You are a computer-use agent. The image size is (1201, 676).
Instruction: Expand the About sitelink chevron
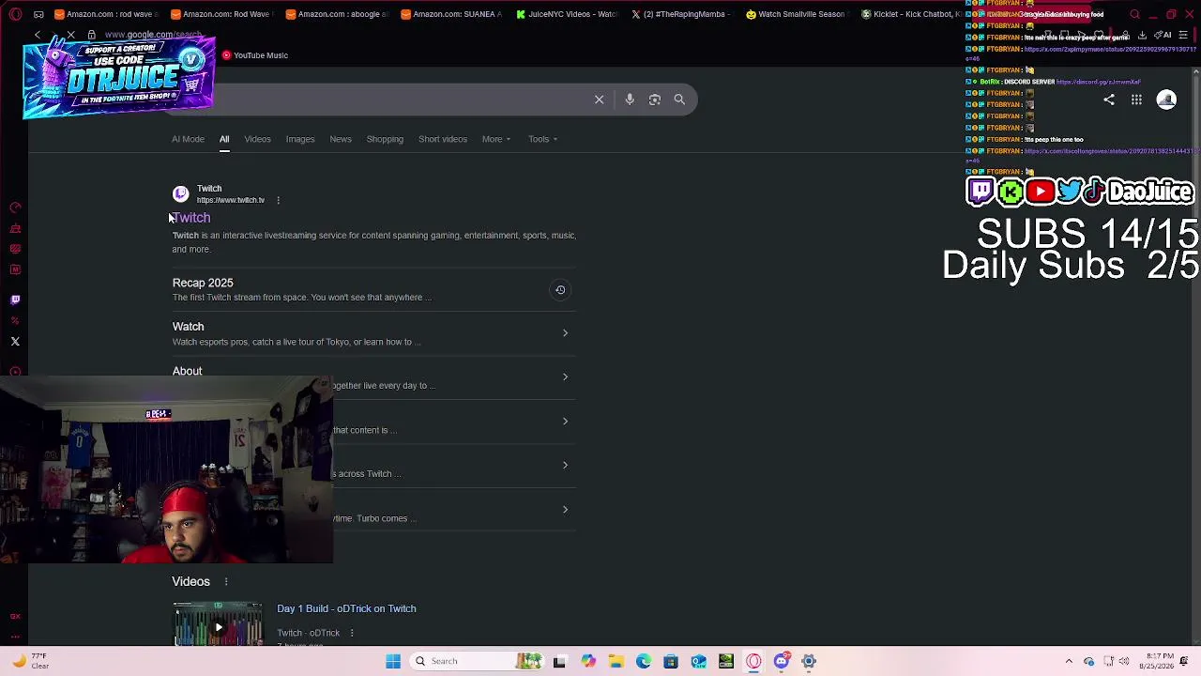[565, 377]
